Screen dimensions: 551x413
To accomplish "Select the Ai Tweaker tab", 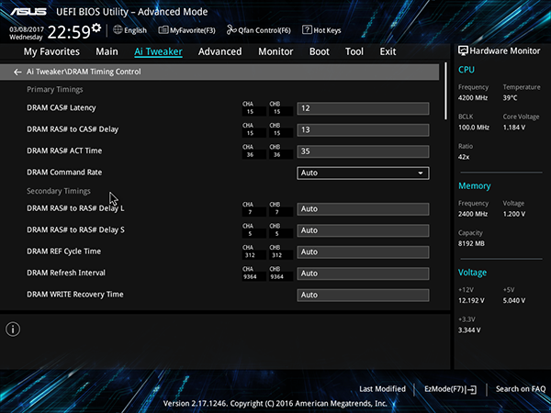I will pyautogui.click(x=158, y=51).
